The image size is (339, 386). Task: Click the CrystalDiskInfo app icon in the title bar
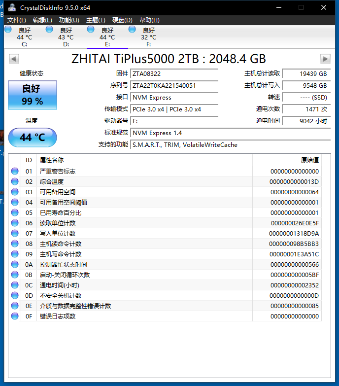click(11, 7)
